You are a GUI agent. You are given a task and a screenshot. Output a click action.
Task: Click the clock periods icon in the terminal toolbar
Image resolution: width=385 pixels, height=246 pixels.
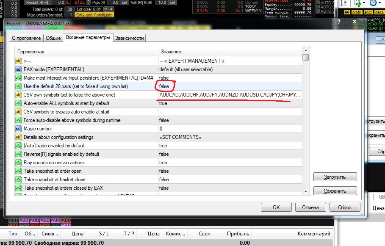click(x=373, y=3)
